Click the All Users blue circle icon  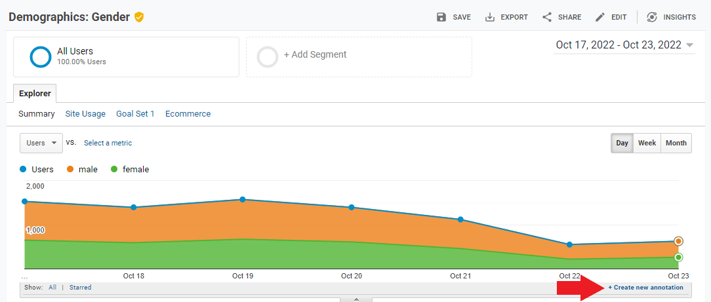tap(41, 57)
